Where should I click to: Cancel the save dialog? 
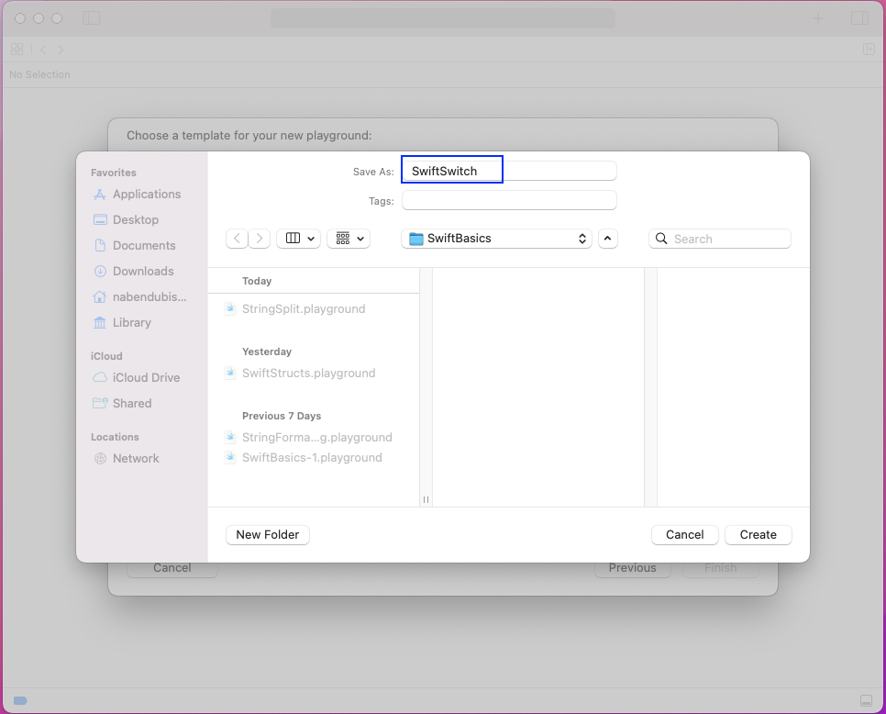click(x=685, y=535)
